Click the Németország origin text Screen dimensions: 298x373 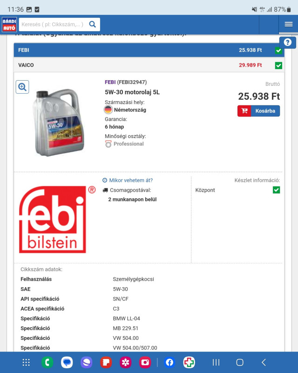coord(130,110)
